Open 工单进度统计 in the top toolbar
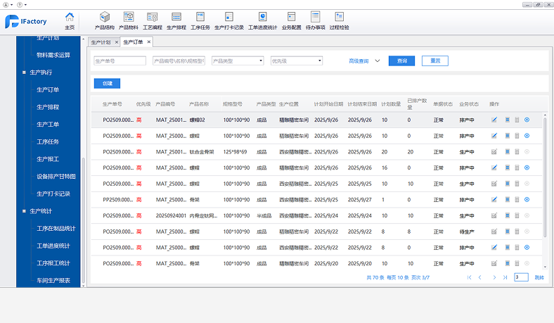This screenshot has width=554, height=323. (x=262, y=20)
